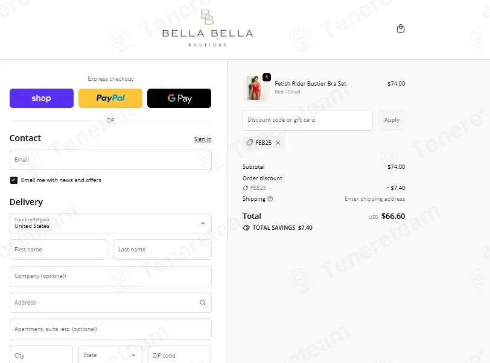Expand the State dropdown

click(110, 355)
